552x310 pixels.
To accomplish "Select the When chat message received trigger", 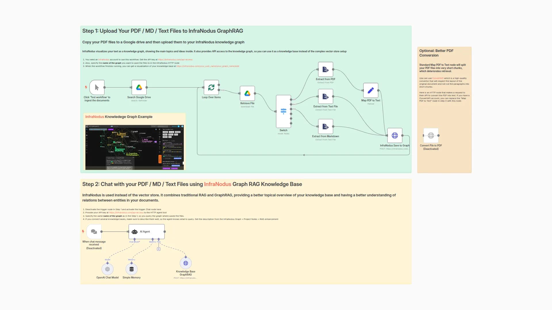I will (x=94, y=232).
